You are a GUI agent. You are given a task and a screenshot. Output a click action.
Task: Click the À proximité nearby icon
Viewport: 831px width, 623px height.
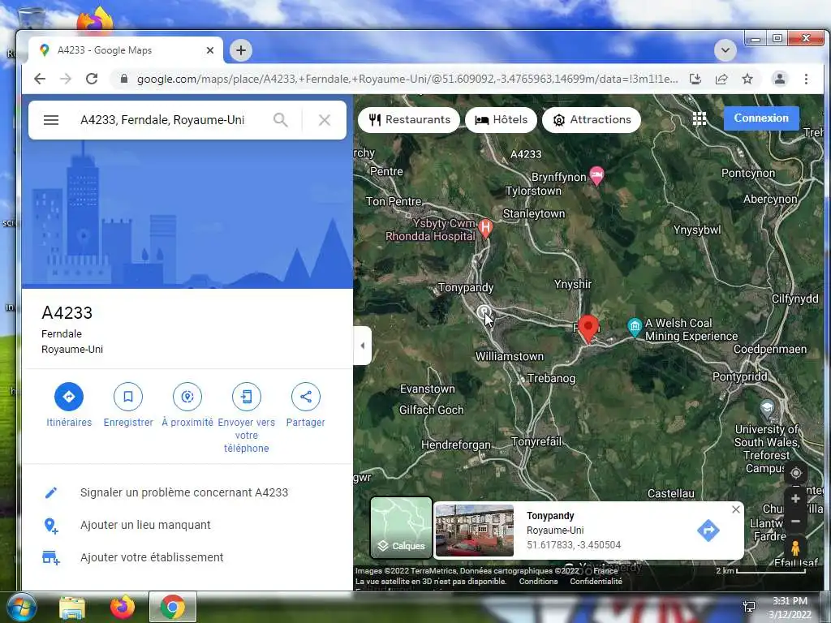pos(187,396)
